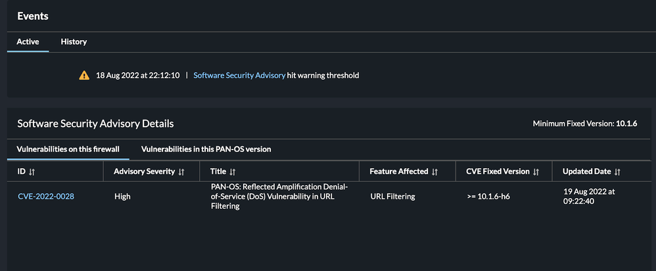The image size is (656, 271).
Task: Click the yellow warning triangle icon
Action: 84,75
